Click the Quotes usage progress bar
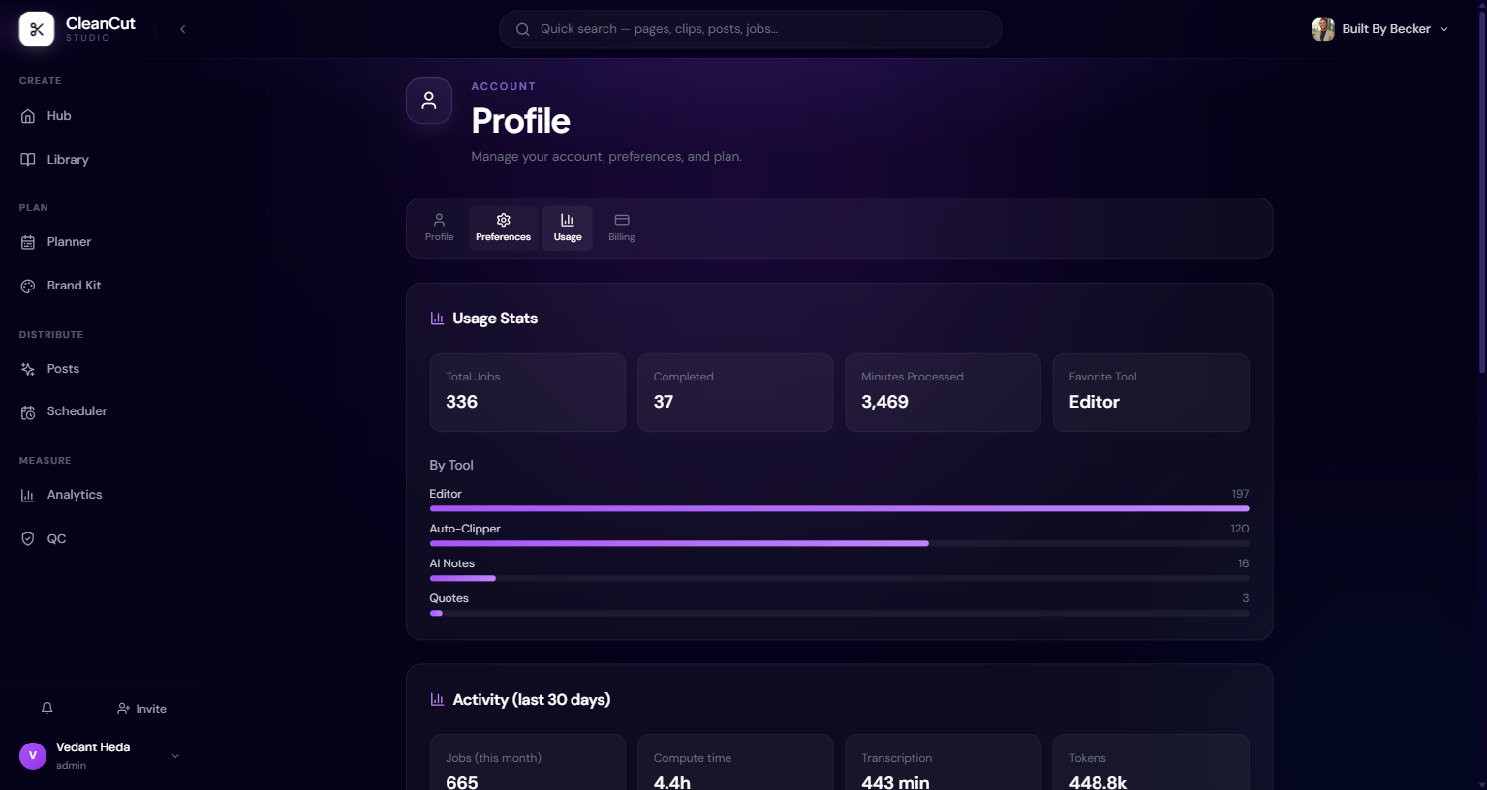Screen dimensions: 1487x790 [x=839, y=613]
